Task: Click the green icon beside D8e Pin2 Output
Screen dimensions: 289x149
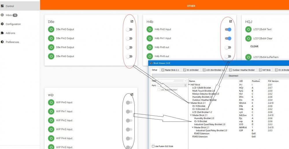Action: tap(51, 38)
